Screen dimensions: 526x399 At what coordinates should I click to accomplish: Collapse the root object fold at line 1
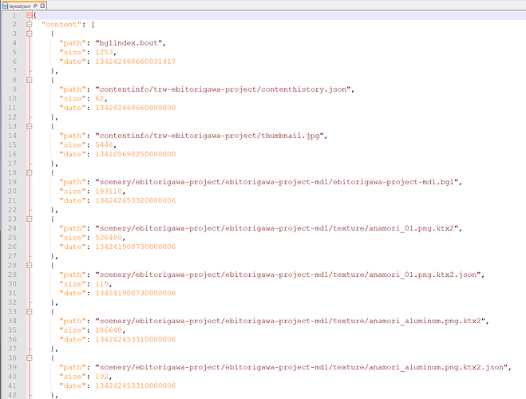30,15
